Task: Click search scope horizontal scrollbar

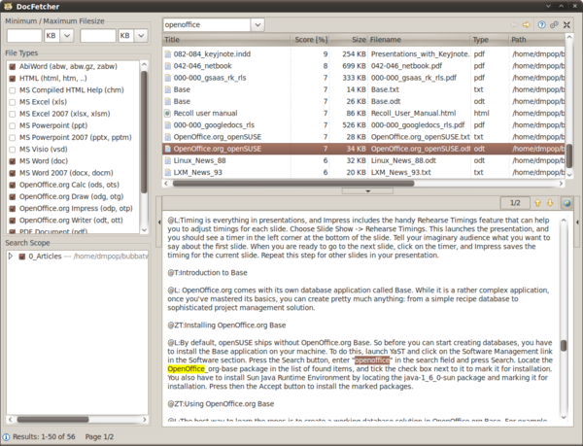Action: (52, 419)
